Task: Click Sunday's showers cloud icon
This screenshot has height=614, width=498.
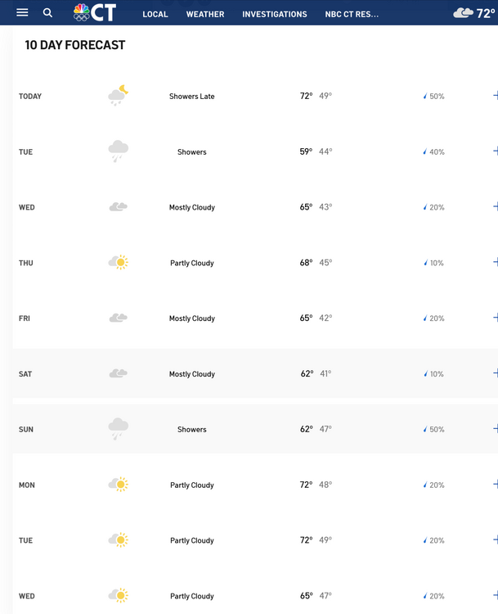Action: pos(118,429)
